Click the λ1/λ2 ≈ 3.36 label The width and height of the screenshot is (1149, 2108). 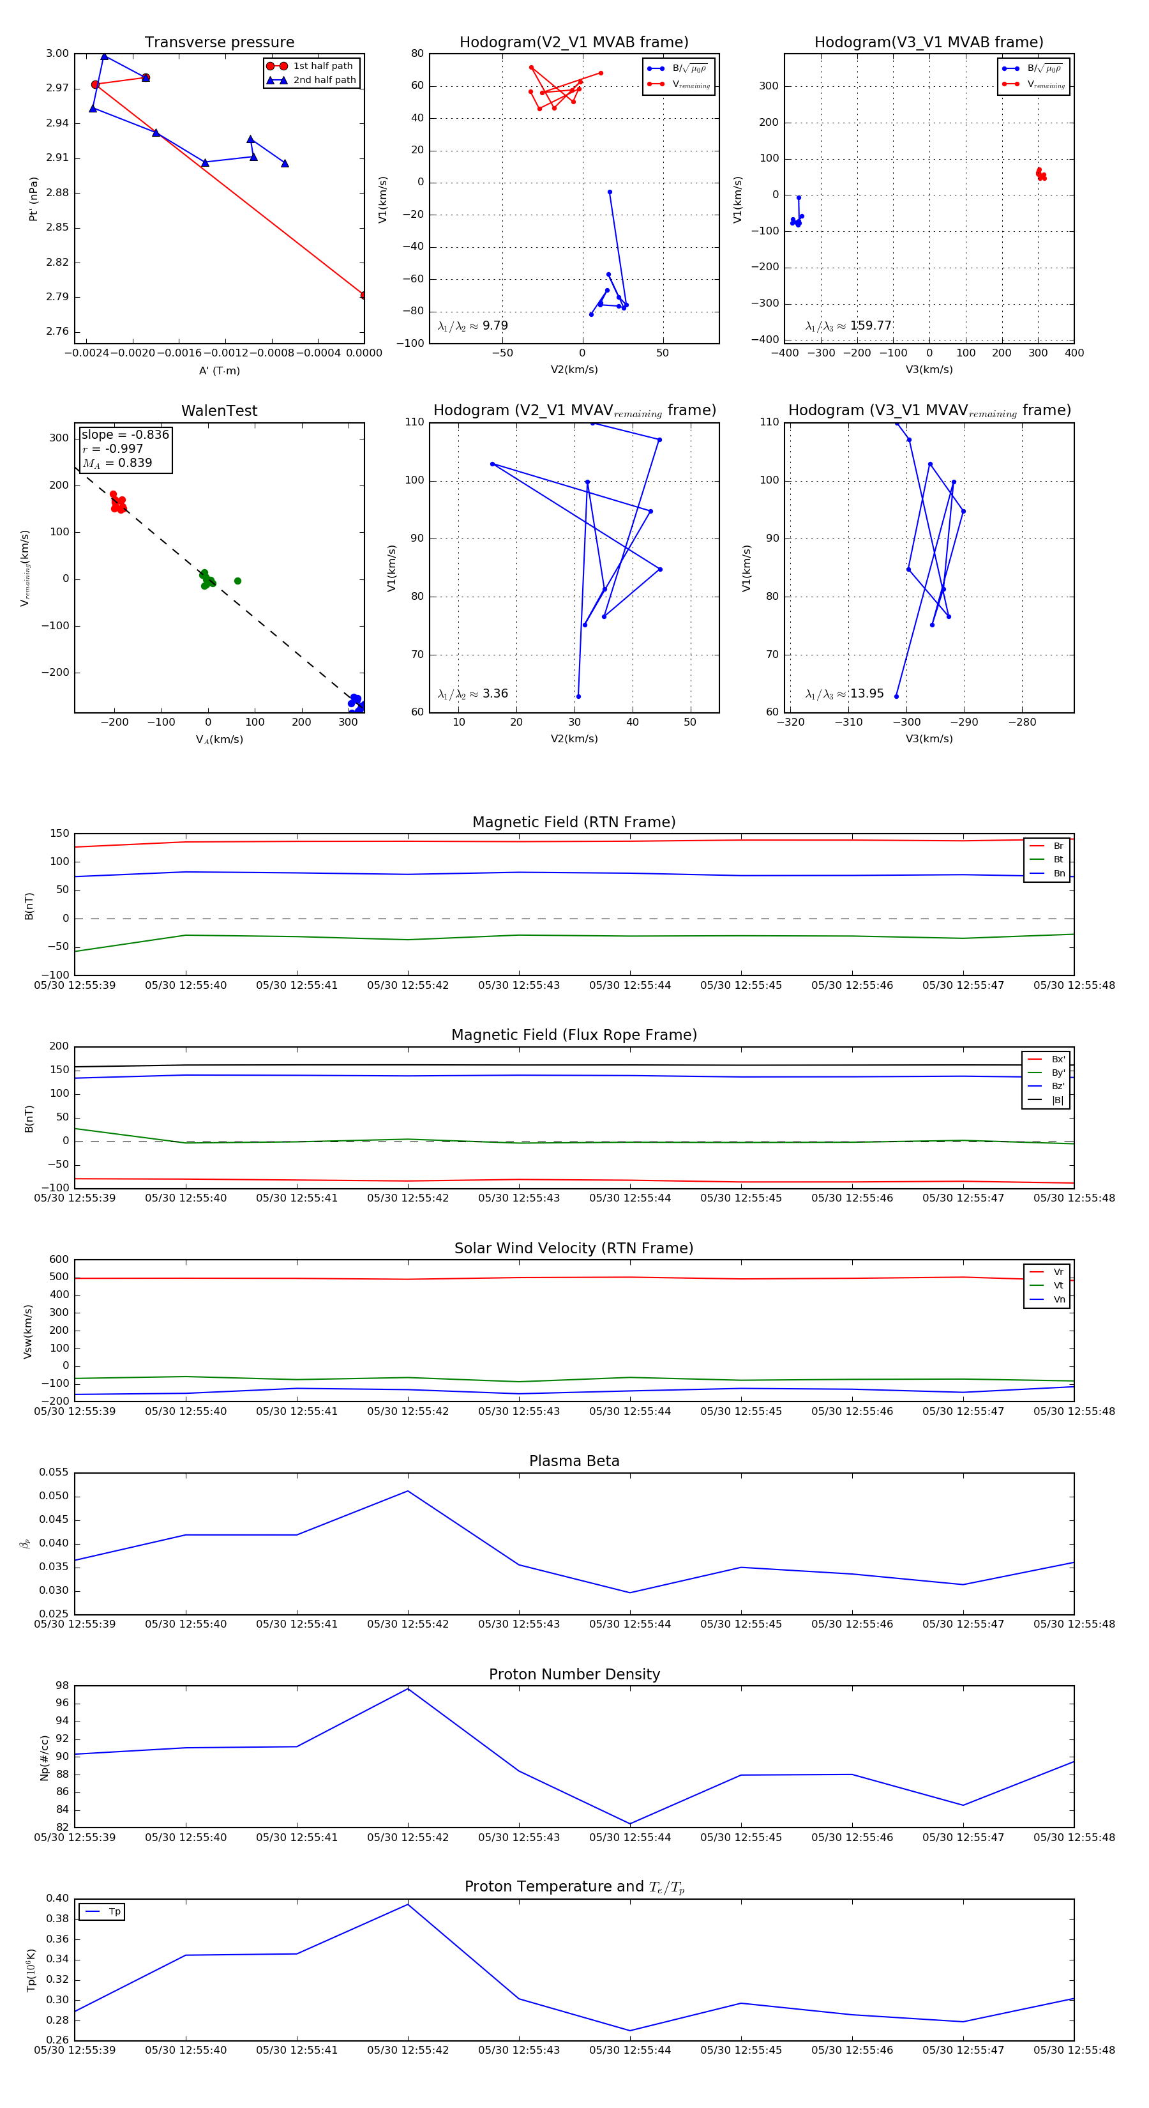point(472,694)
